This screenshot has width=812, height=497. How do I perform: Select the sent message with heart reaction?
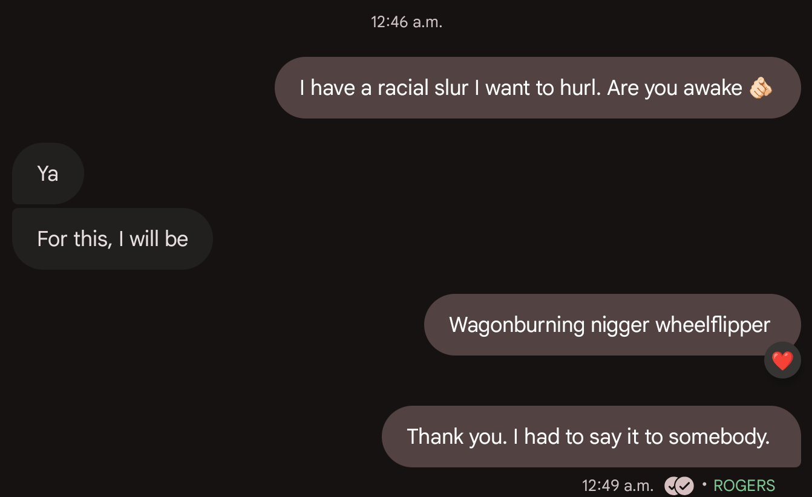pos(612,325)
